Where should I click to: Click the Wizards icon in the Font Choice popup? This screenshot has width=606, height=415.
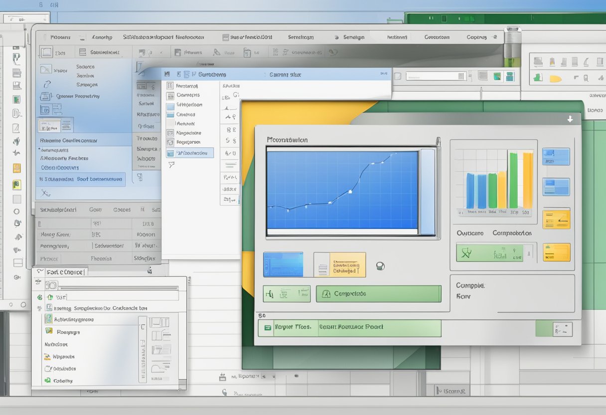point(48,357)
